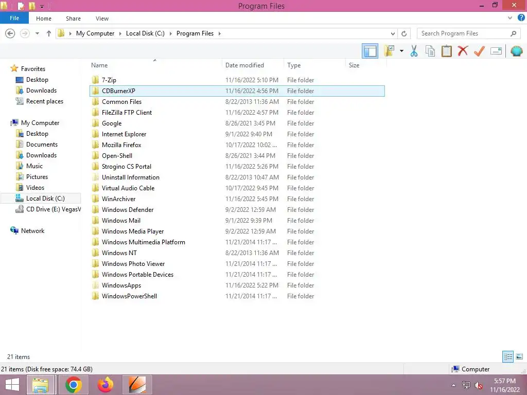Click File Explorer on the taskbar
Image resolution: width=527 pixels, height=395 pixels.
(40, 385)
